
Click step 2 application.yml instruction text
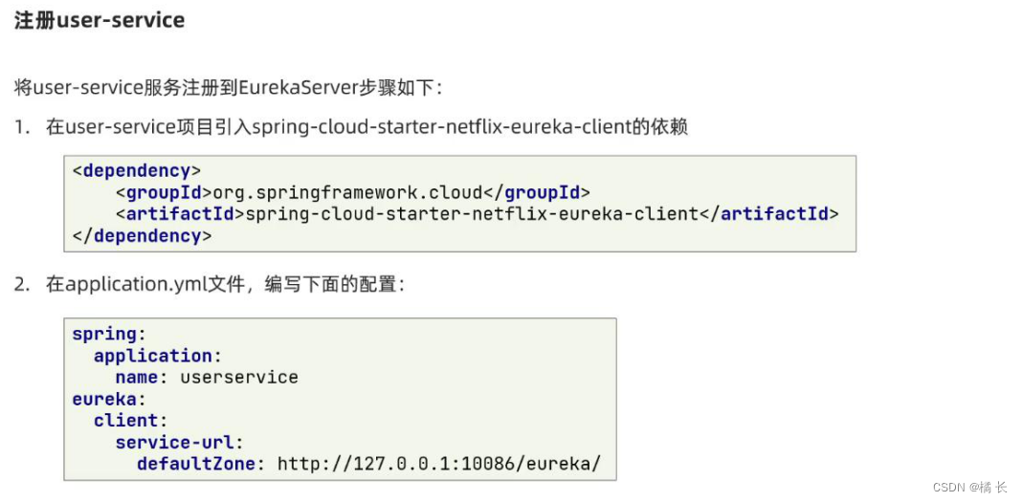[226, 285]
